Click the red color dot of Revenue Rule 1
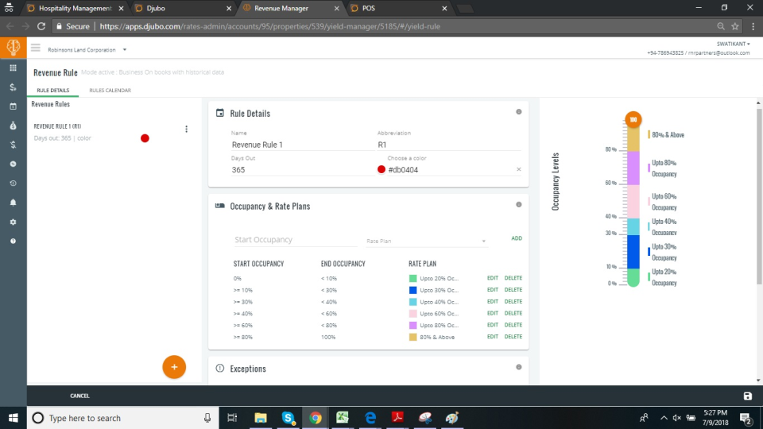This screenshot has height=429, width=763. point(145,138)
